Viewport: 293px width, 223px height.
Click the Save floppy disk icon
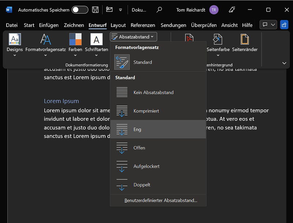(95, 10)
